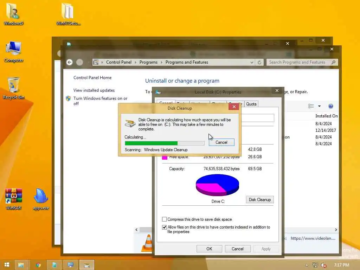
Task: Click the Start button on taskbar
Action: point(7,265)
